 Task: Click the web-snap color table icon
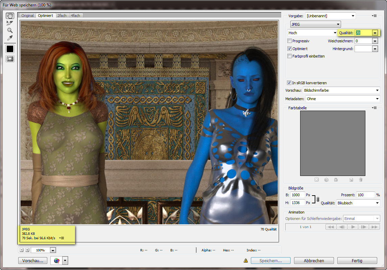tap(316, 180)
